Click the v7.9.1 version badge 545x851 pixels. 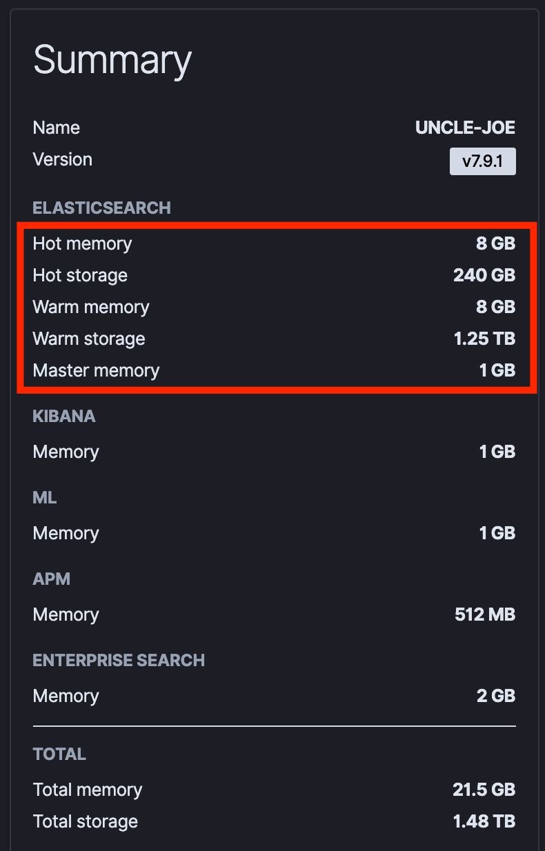[x=482, y=161]
